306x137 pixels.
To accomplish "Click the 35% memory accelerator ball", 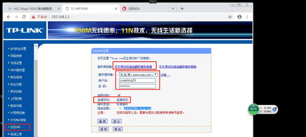I will tap(253, 109).
